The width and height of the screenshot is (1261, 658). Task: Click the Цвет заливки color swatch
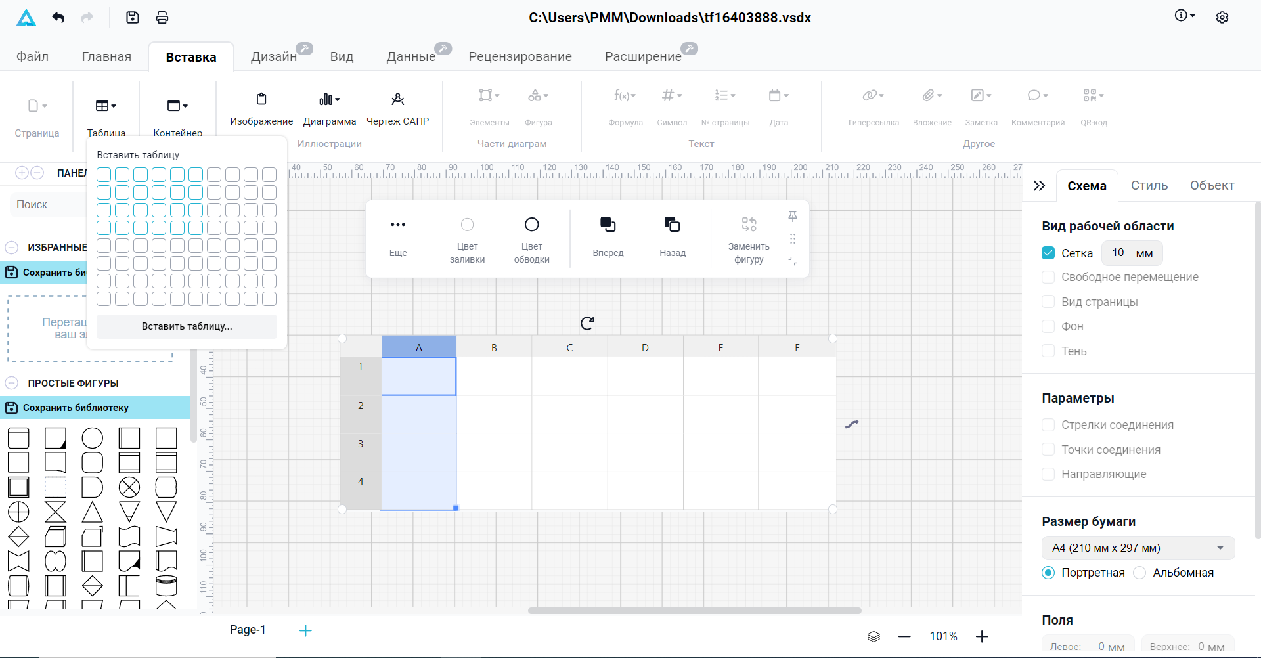467,225
